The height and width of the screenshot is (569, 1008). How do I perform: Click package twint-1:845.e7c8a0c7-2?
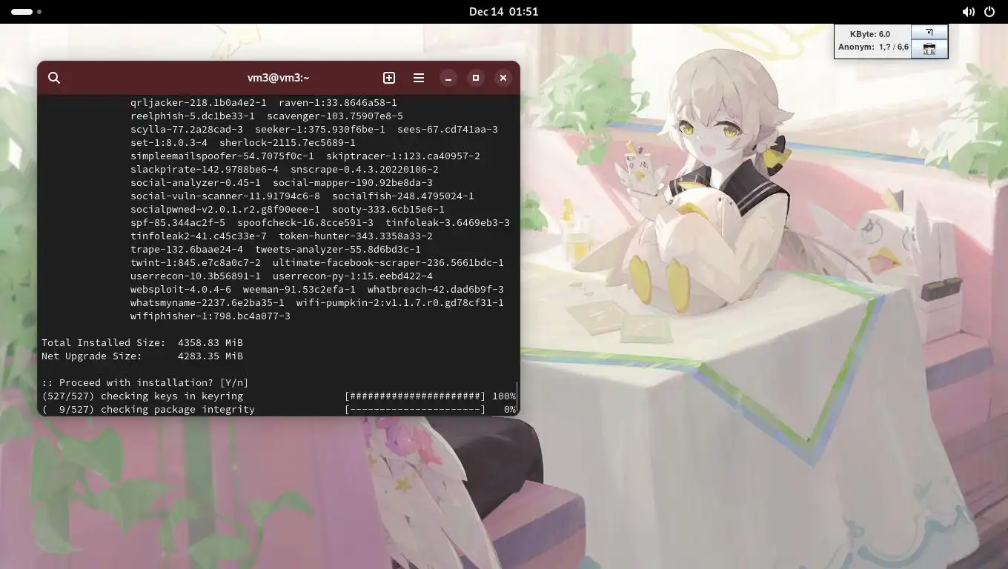196,263
